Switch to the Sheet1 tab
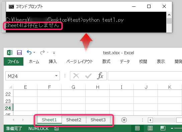 49,120
